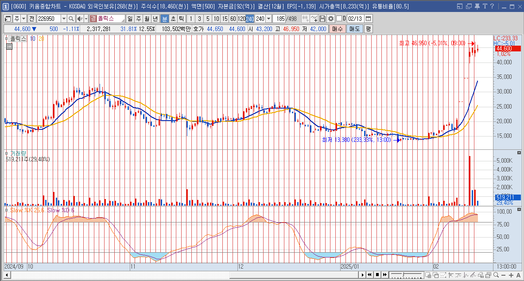Collapse the 거래량 volume panel
524x281 pixels.
(519, 152)
